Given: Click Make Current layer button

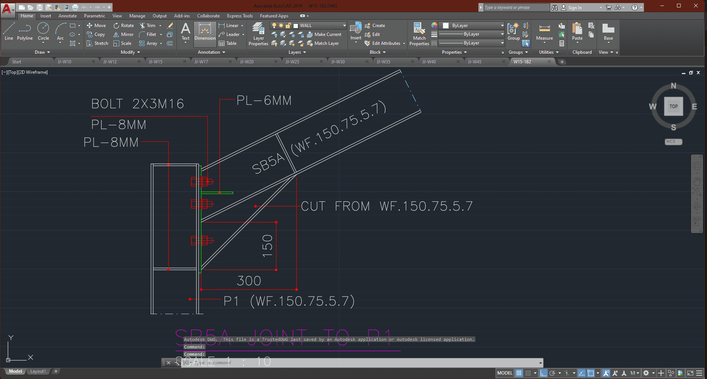Looking at the screenshot, I should 324,34.
